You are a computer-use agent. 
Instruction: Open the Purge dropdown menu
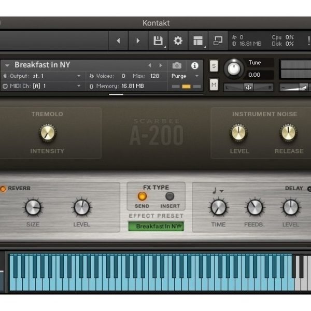click(185, 76)
